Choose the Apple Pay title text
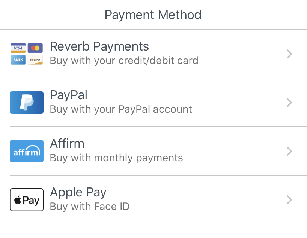Viewport: 307px width, 238px height. (x=78, y=192)
